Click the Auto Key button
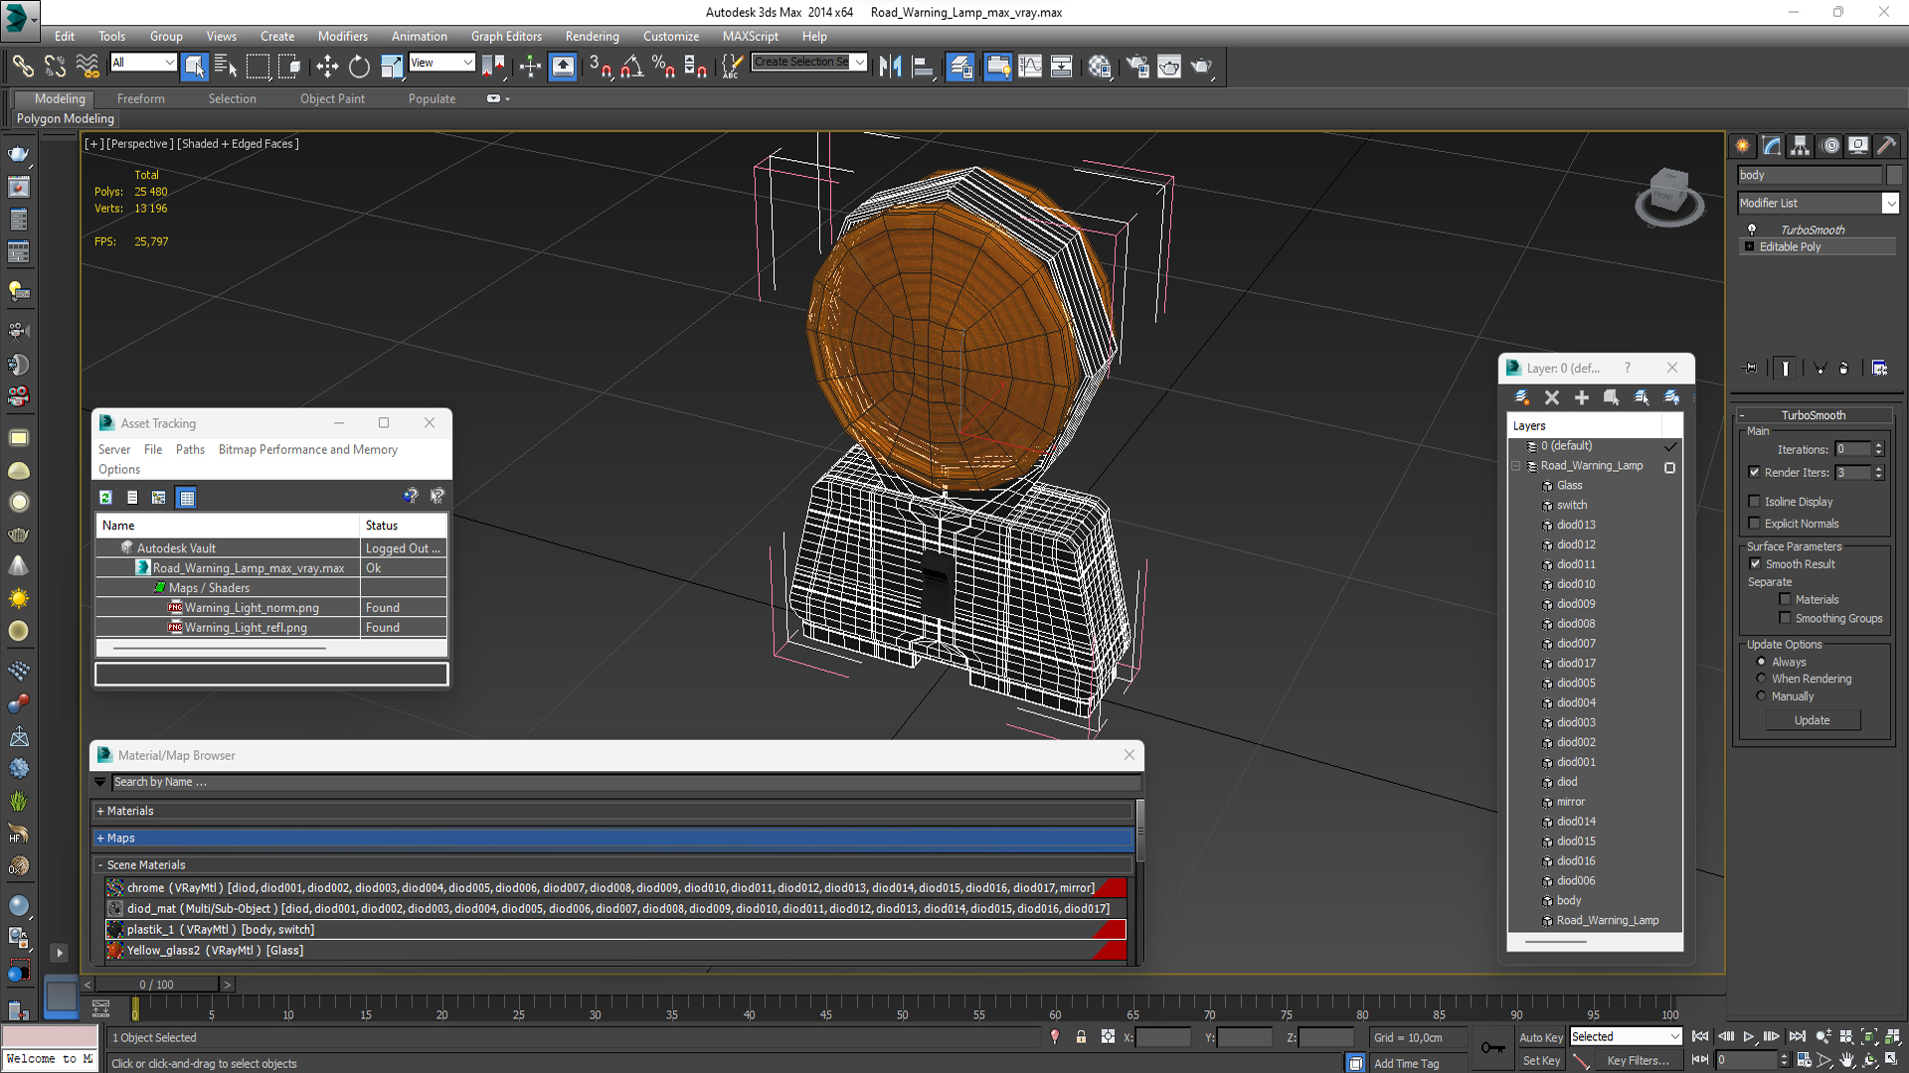The width and height of the screenshot is (1909, 1073). [x=1540, y=1037]
